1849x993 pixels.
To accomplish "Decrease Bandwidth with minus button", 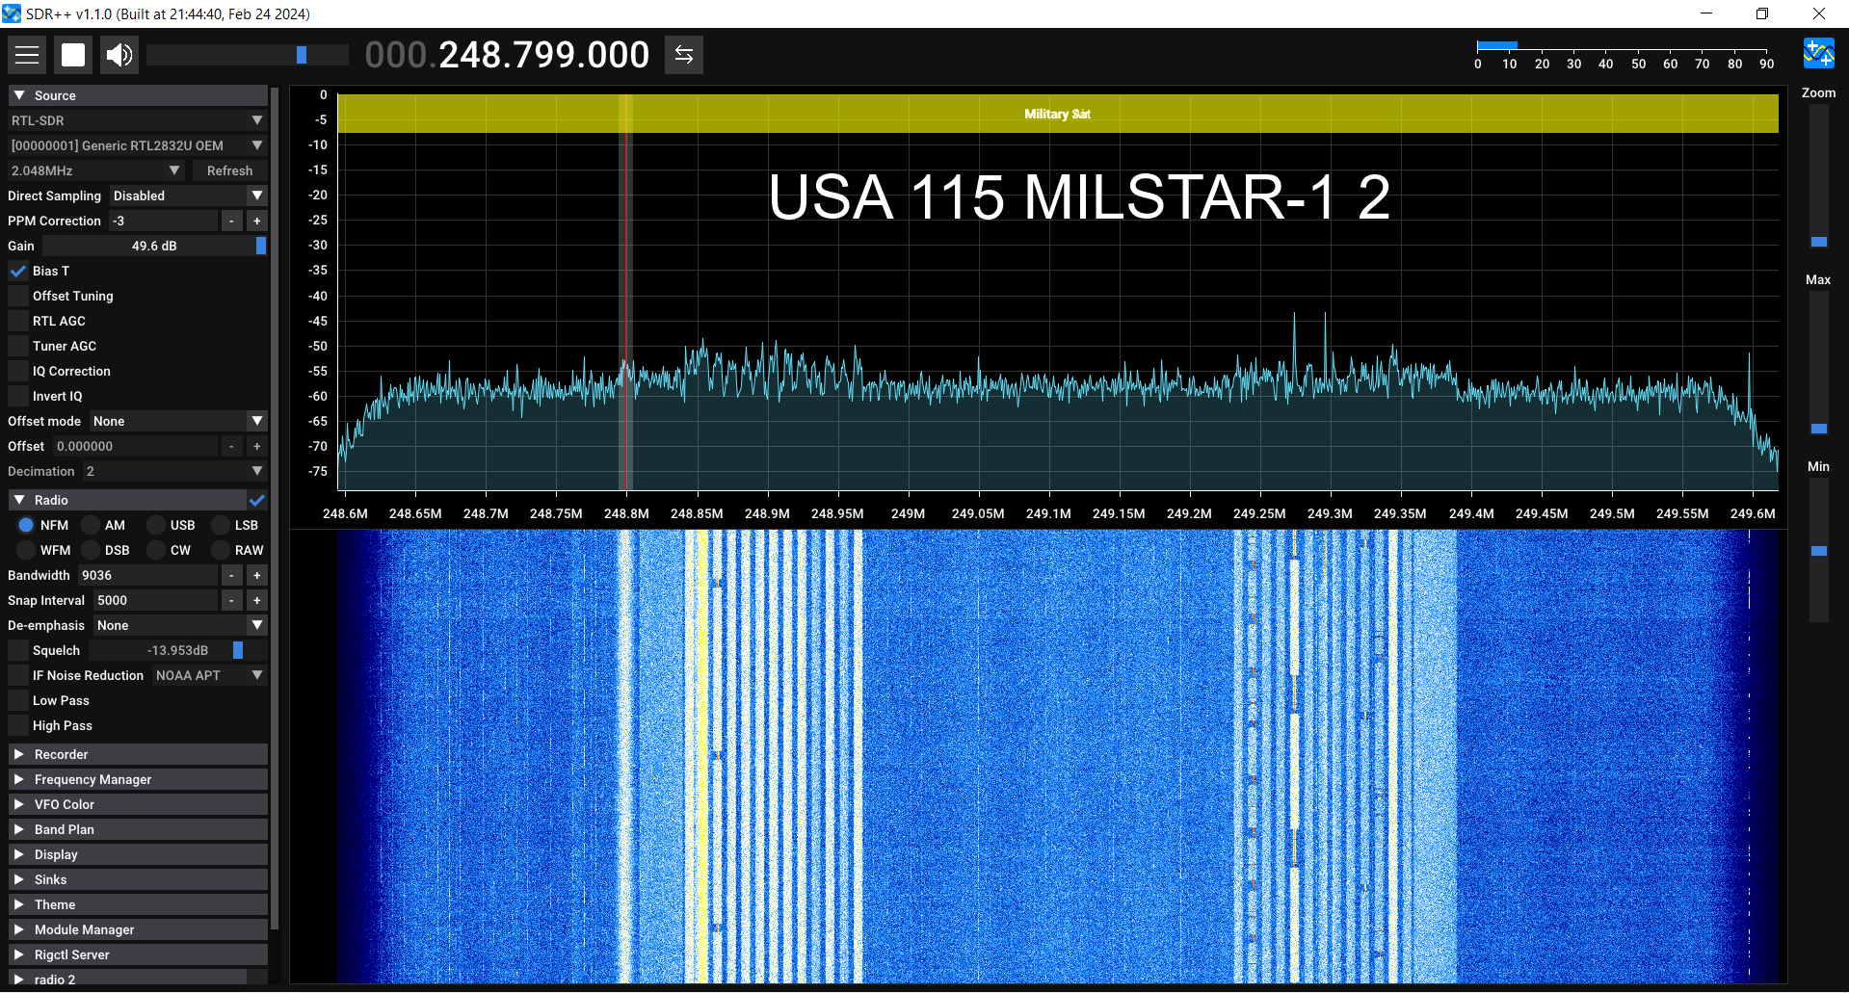I will (231, 575).
